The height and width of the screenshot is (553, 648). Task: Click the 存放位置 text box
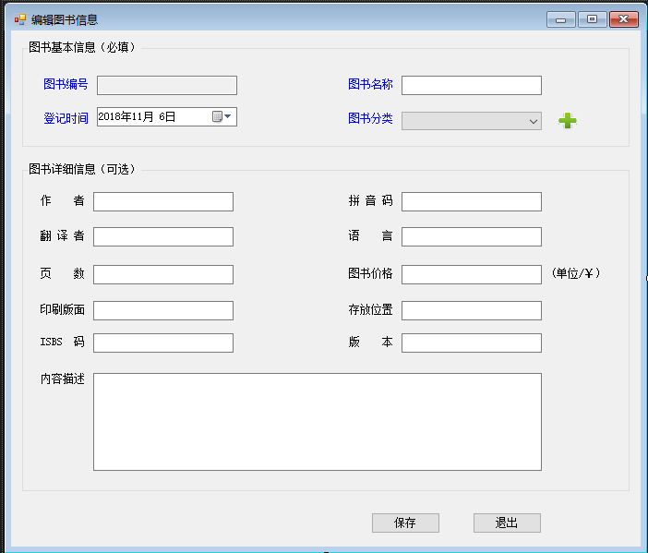click(x=472, y=311)
